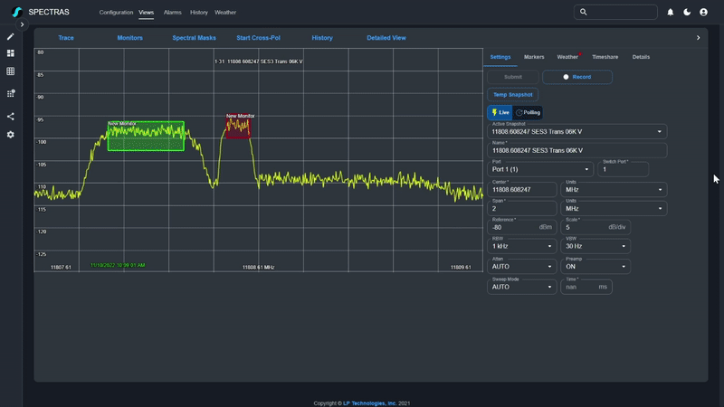This screenshot has height=407, width=724.
Task: Click the trace title above the spectrum
Action: 259,62
